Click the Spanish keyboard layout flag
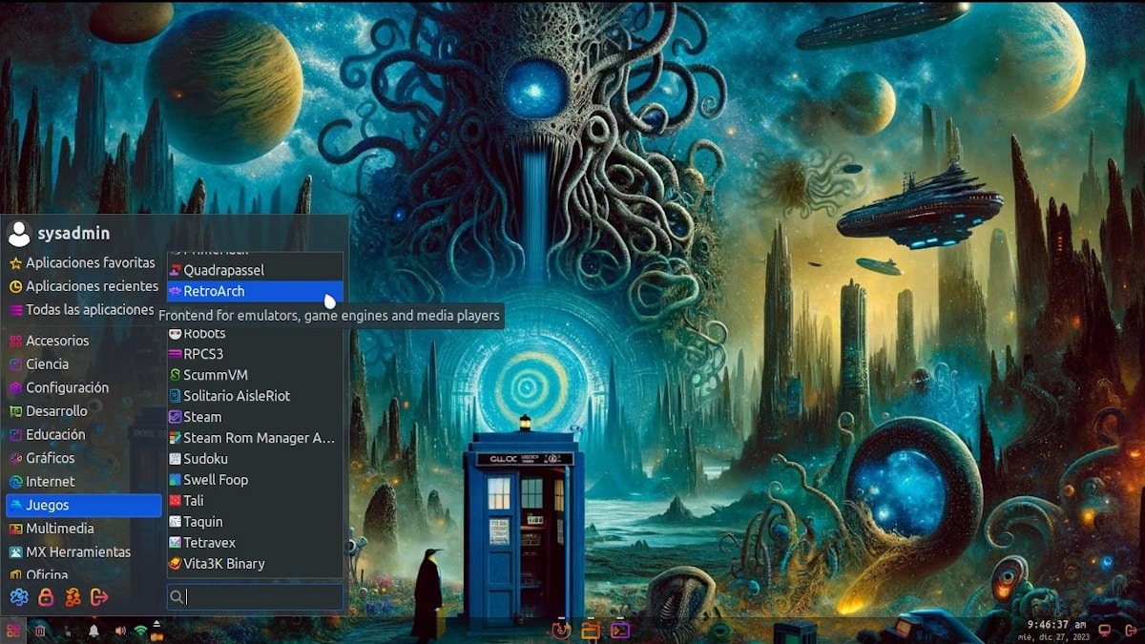The image size is (1145, 644). 156,637
